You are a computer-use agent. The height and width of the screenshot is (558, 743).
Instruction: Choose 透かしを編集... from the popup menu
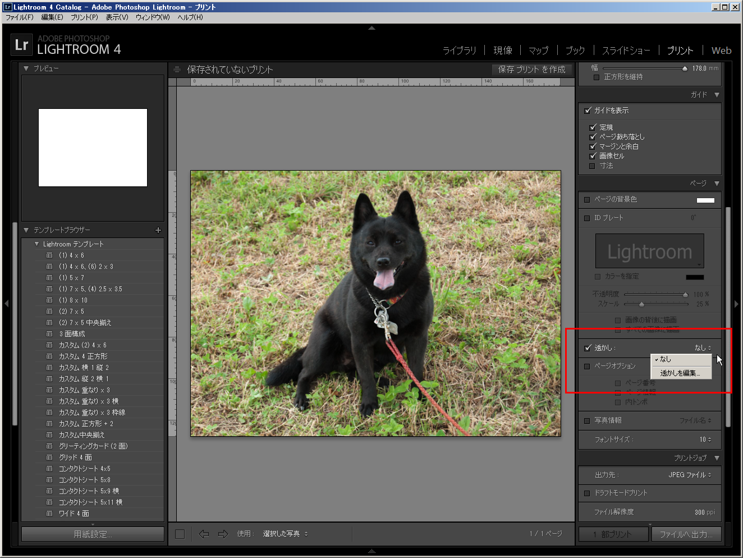coord(680,373)
